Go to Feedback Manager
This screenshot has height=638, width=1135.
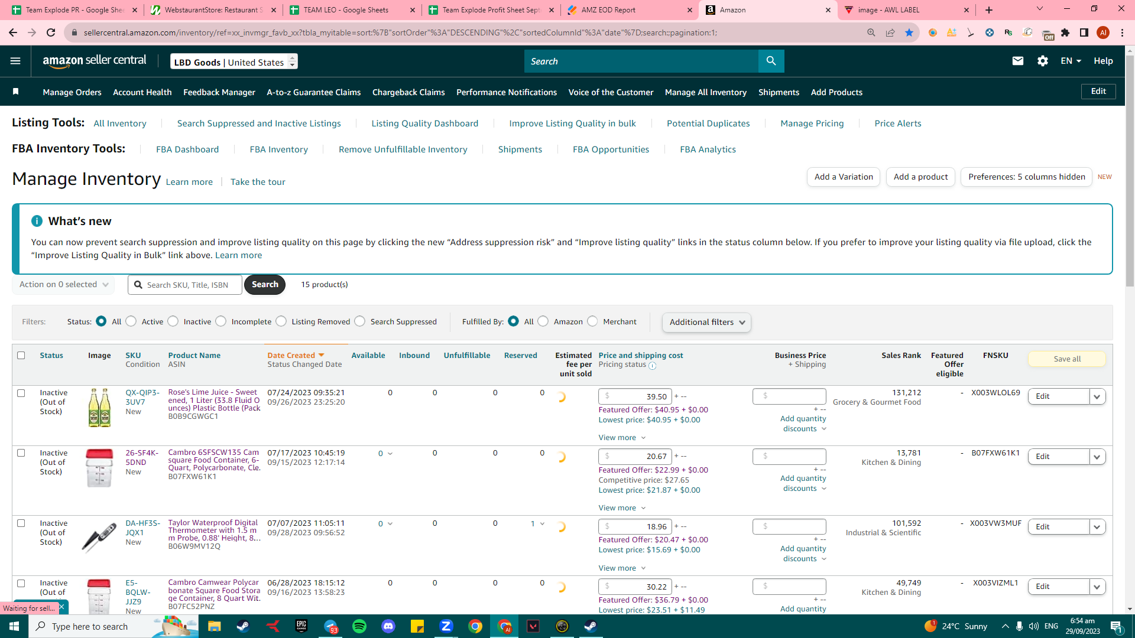[219, 92]
